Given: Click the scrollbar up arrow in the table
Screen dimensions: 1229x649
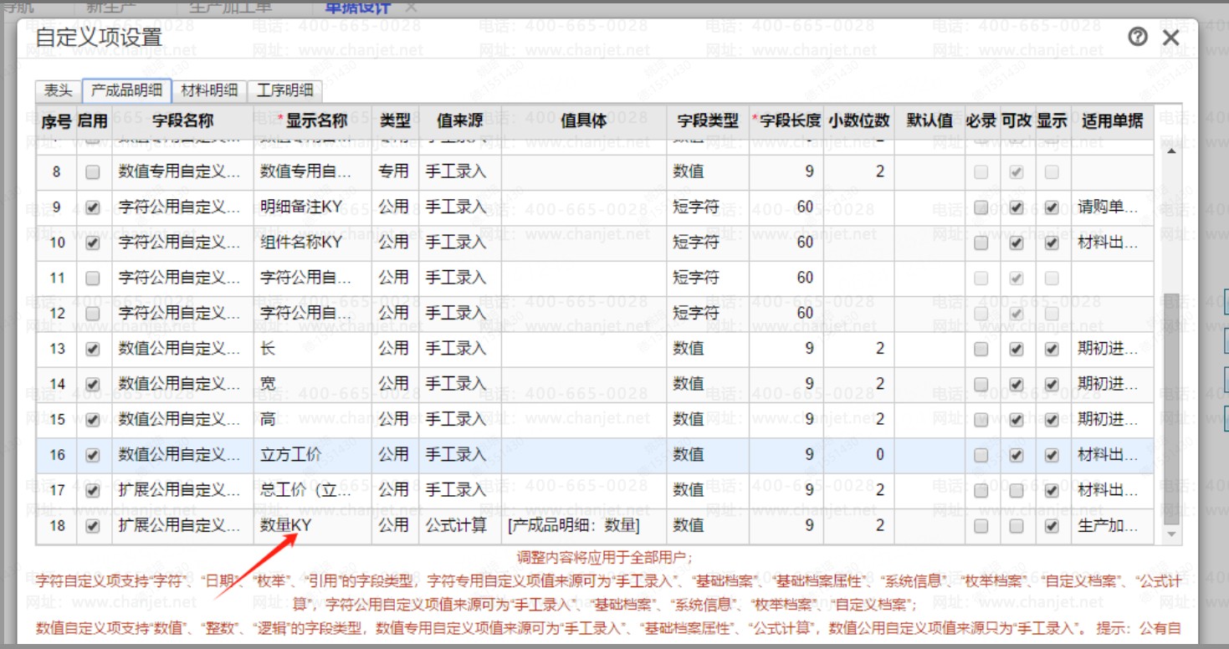Looking at the screenshot, I should [1171, 151].
